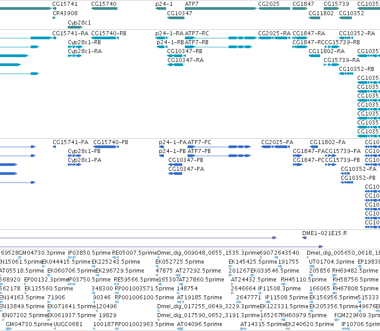Image resolution: width=380 pixels, height=331 pixels.
Task: Click transcript Cyp28c1-RB
Action: coord(75,47)
